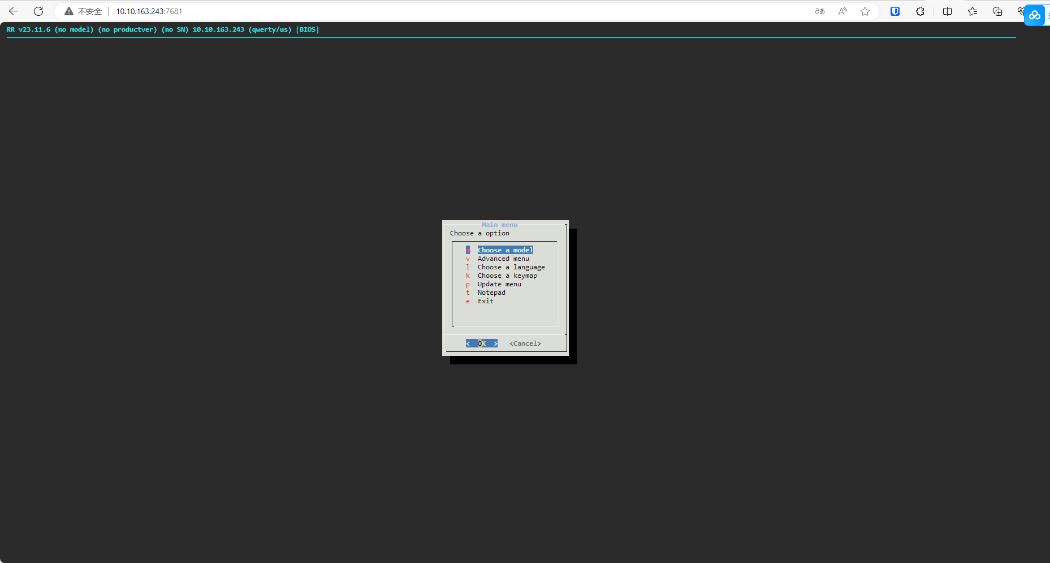View the not-secure site warning
1050x563 pixels.
[x=83, y=11]
